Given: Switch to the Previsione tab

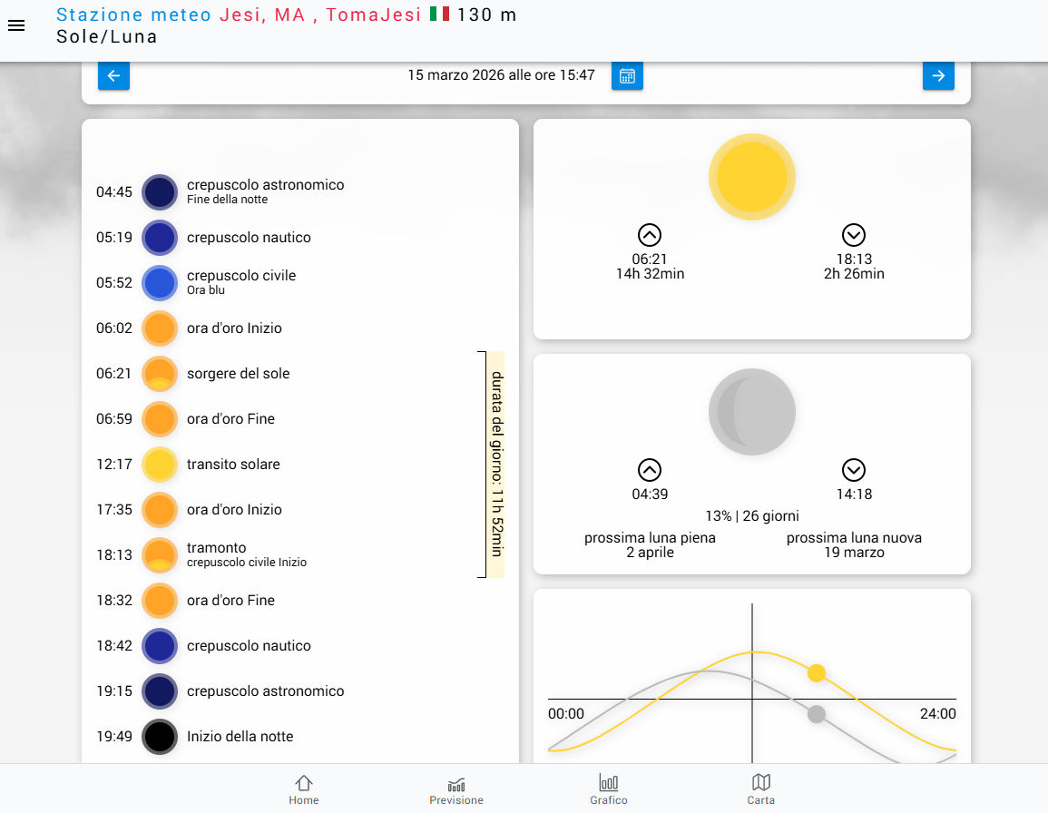Looking at the screenshot, I should click(456, 789).
